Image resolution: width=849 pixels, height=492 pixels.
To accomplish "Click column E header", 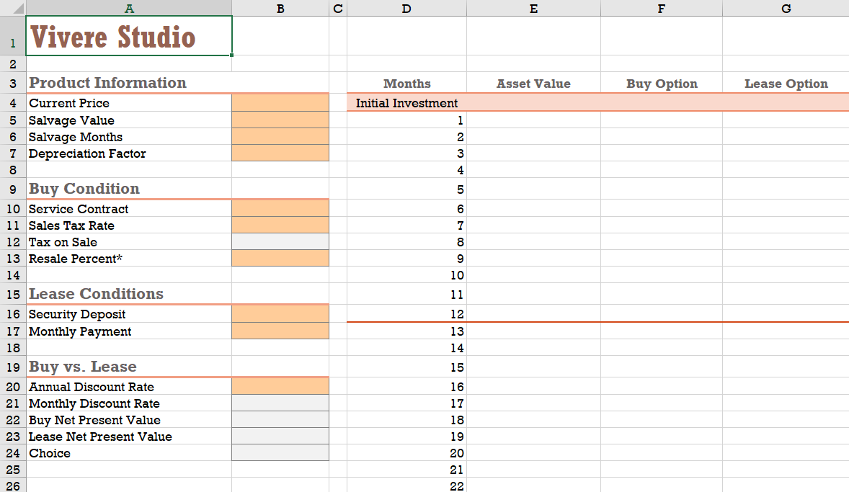I will (533, 8).
